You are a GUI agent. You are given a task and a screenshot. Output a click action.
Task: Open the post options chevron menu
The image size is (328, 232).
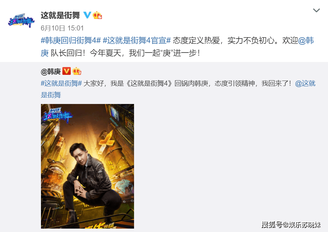316,10
